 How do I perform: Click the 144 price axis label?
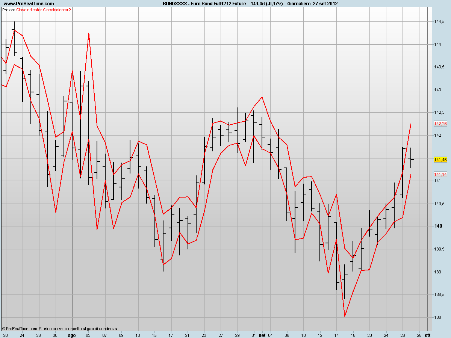437,44
